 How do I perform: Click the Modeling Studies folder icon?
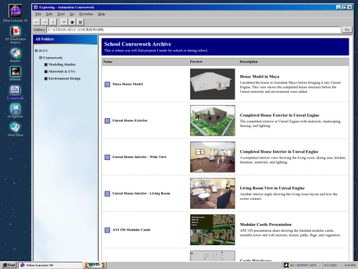pos(46,64)
